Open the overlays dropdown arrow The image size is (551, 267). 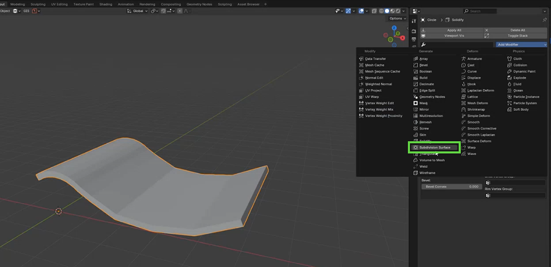pos(367,11)
